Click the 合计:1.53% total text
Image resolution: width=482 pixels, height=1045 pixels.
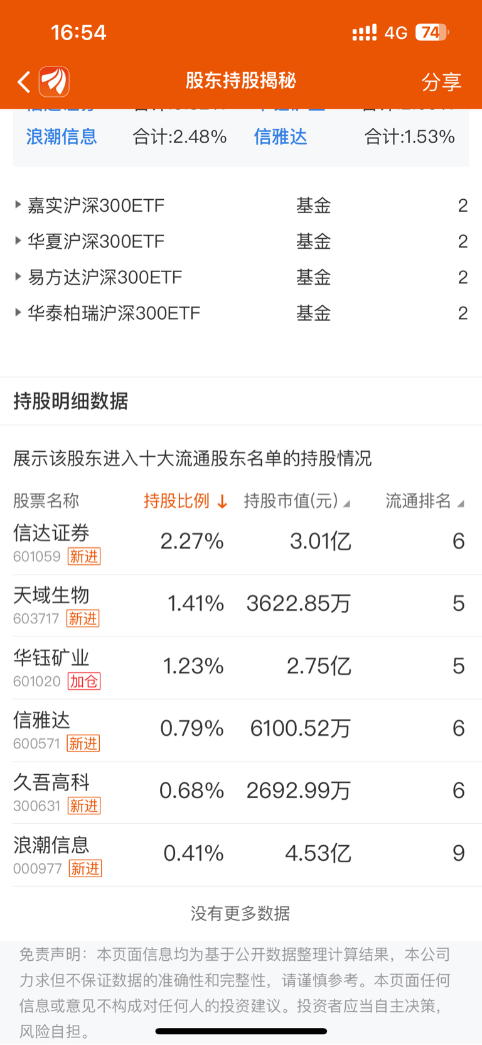pyautogui.click(x=409, y=136)
